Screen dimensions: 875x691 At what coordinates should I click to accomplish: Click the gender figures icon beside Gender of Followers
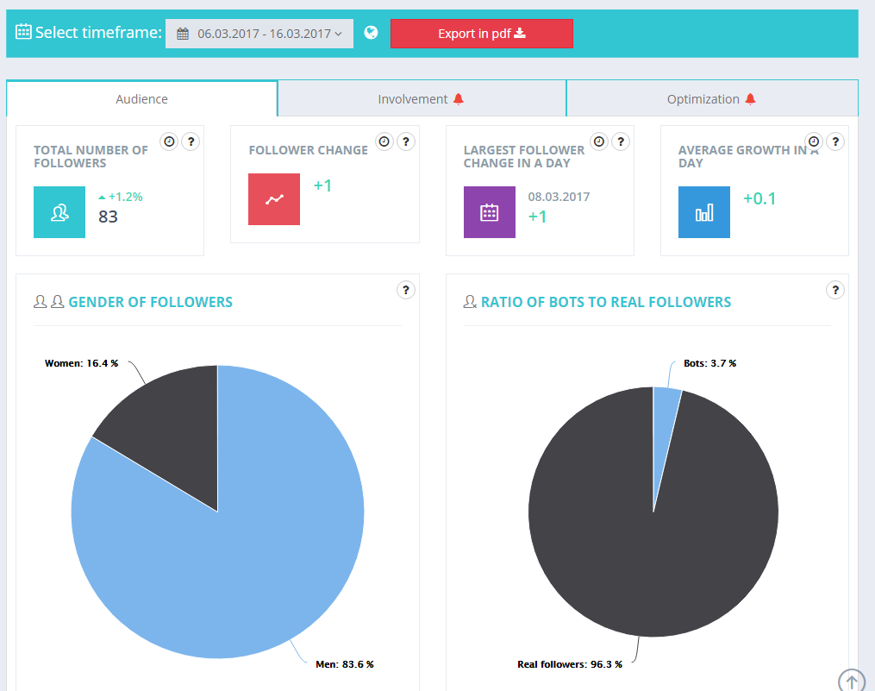coord(47,301)
